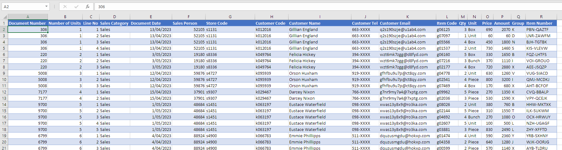
Task: Click item number cell 'OCX-HRWUY'
Action: pos(541,117)
